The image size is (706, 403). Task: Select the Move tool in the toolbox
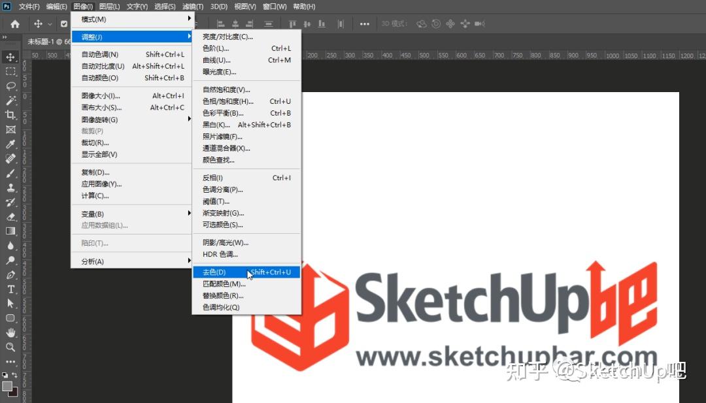(x=11, y=57)
